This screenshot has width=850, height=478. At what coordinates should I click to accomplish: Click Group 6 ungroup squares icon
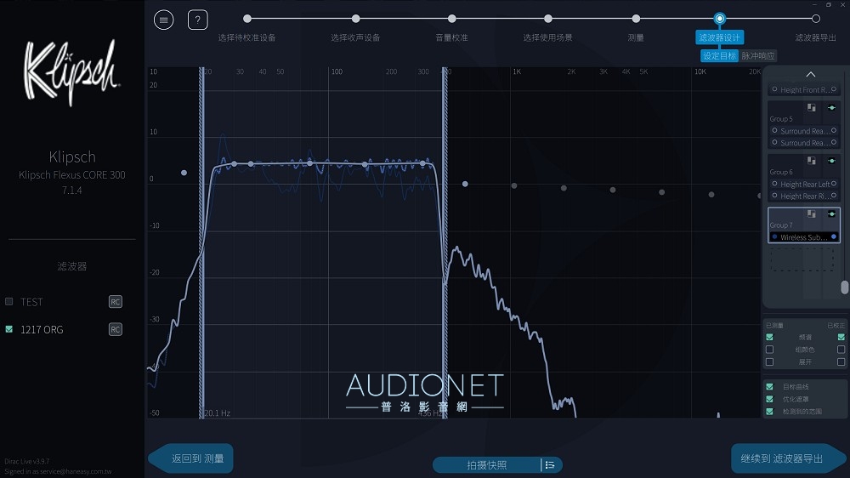tap(812, 161)
